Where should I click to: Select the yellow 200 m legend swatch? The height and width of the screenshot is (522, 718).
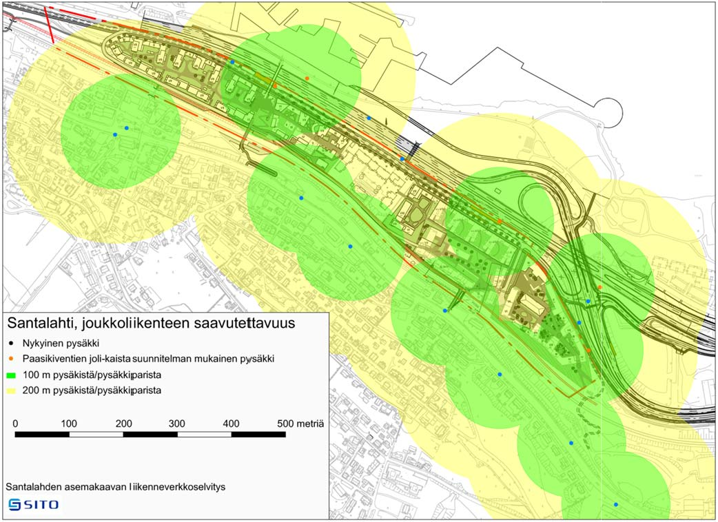click(12, 391)
